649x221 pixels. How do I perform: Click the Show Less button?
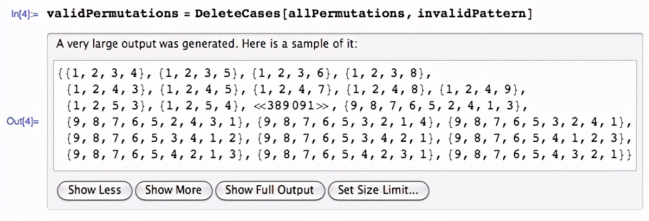tap(94, 190)
